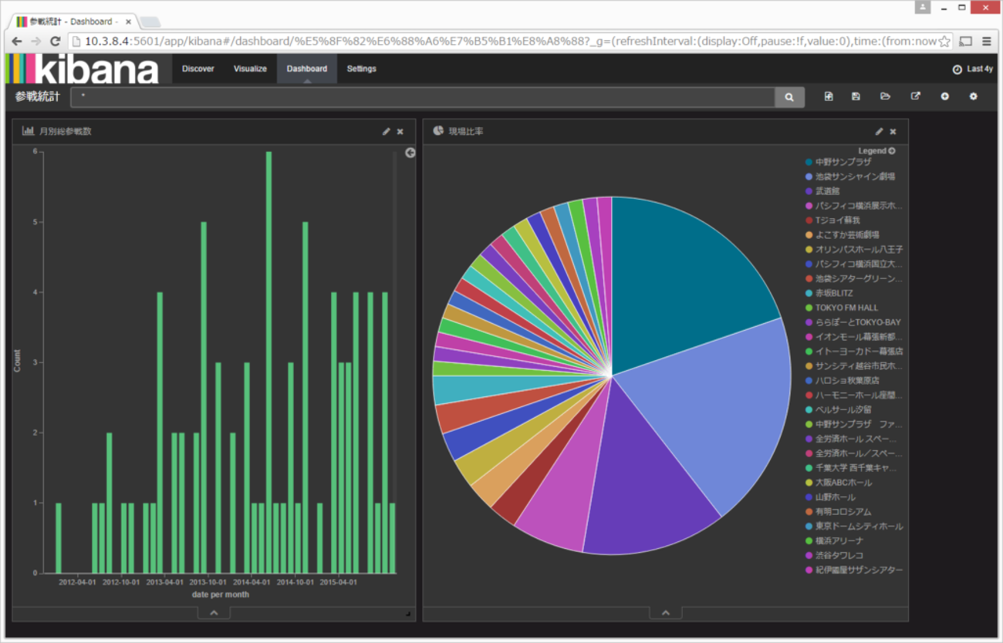Open the Last 4y time picker
The width and height of the screenshot is (1003, 643).
[972, 69]
